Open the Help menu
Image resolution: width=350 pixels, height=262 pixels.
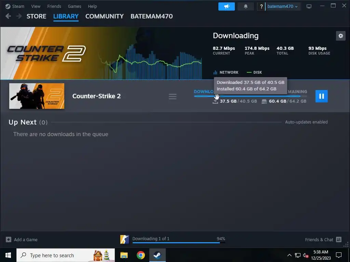point(92,6)
